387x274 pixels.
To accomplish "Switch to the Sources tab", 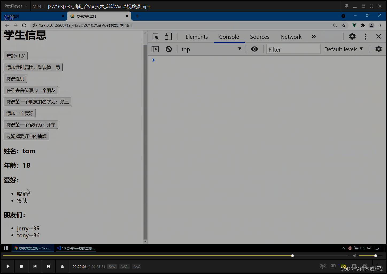I will [260, 37].
